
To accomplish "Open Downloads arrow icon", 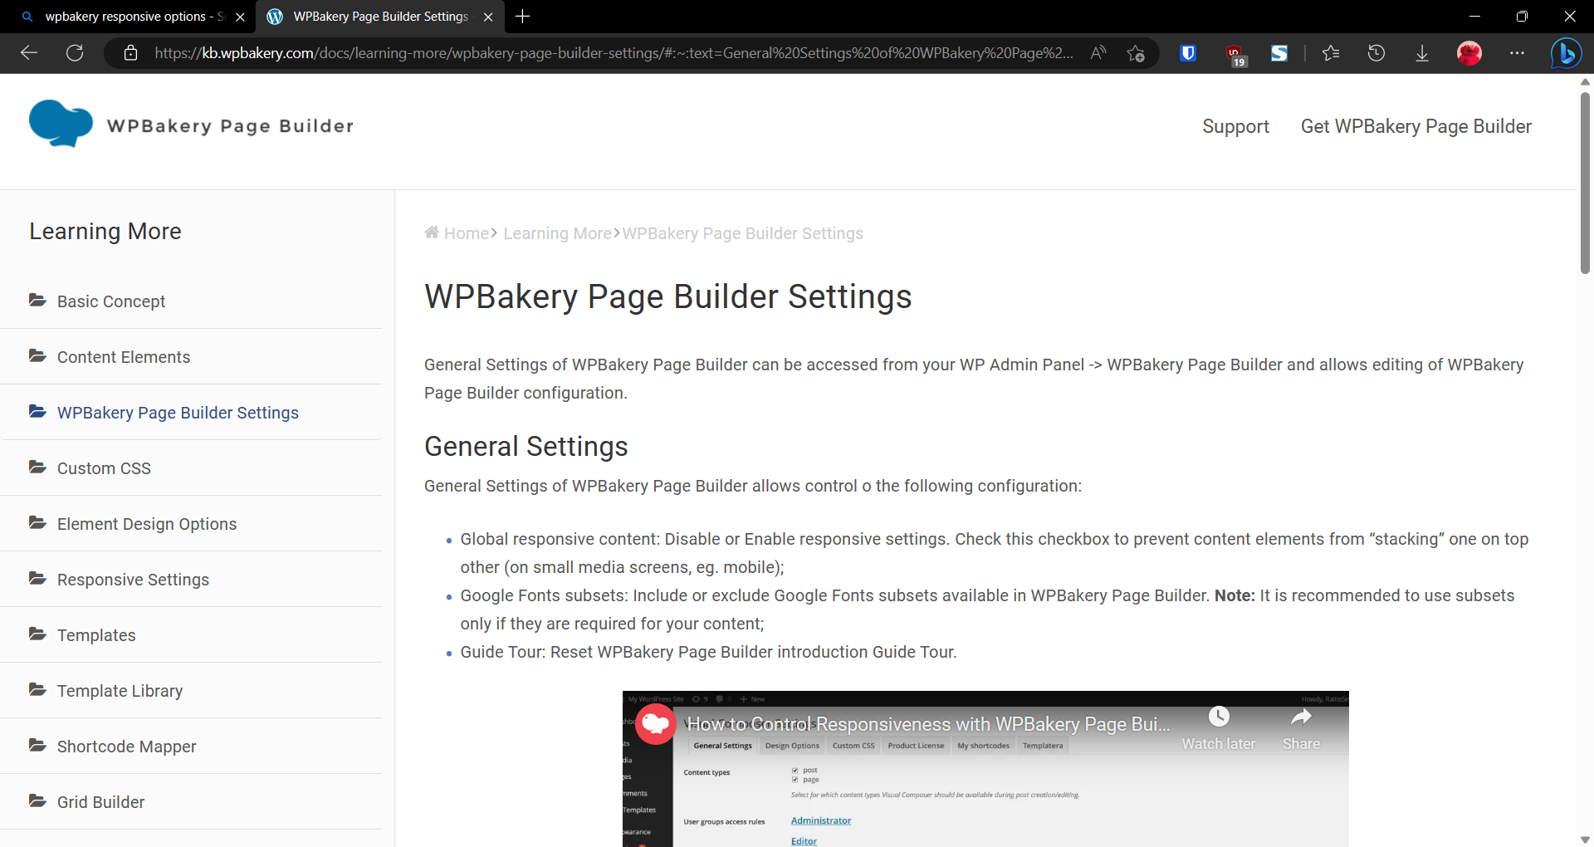I will click(1422, 53).
